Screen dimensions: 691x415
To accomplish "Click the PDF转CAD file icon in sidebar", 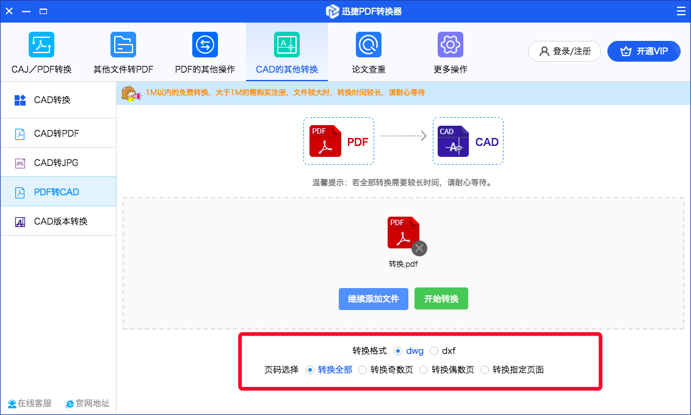I will click(20, 192).
